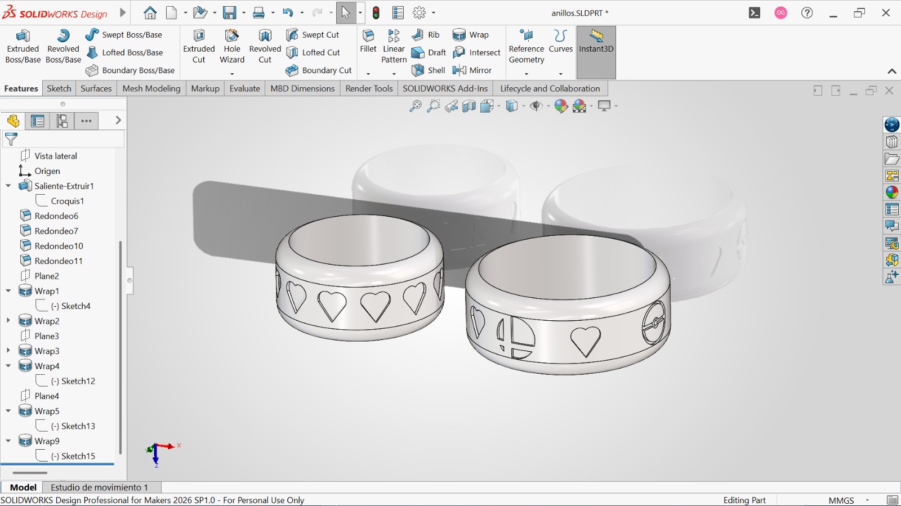Click the Home icon in title bar
Image resolution: width=901 pixels, height=506 pixels.
150,12
